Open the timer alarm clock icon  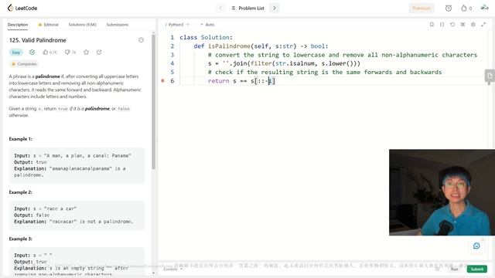pos(449,8)
